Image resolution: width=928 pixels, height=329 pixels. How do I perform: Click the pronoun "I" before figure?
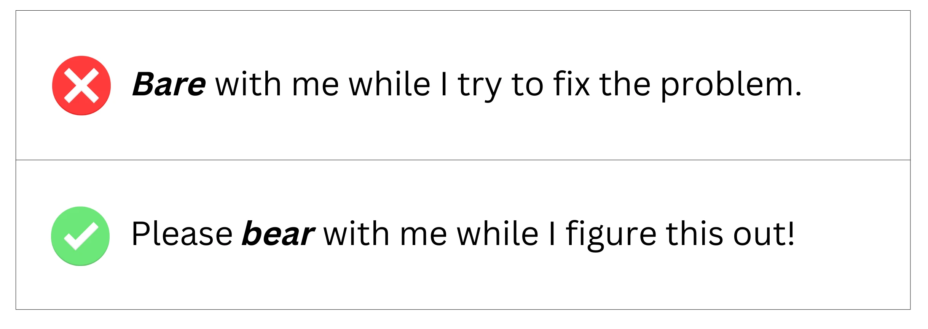[552, 233]
